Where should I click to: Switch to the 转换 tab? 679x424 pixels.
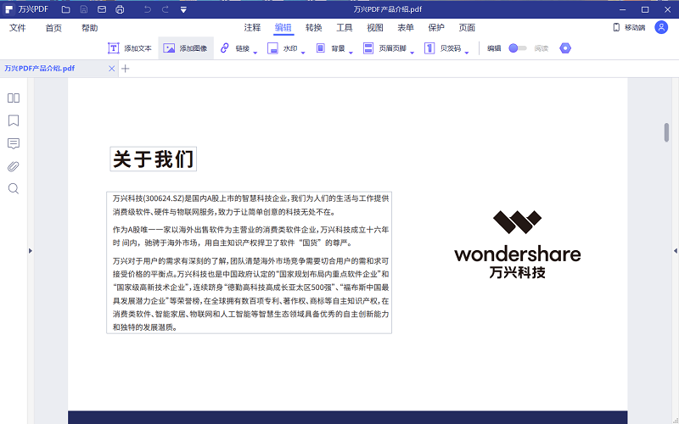[x=313, y=28]
